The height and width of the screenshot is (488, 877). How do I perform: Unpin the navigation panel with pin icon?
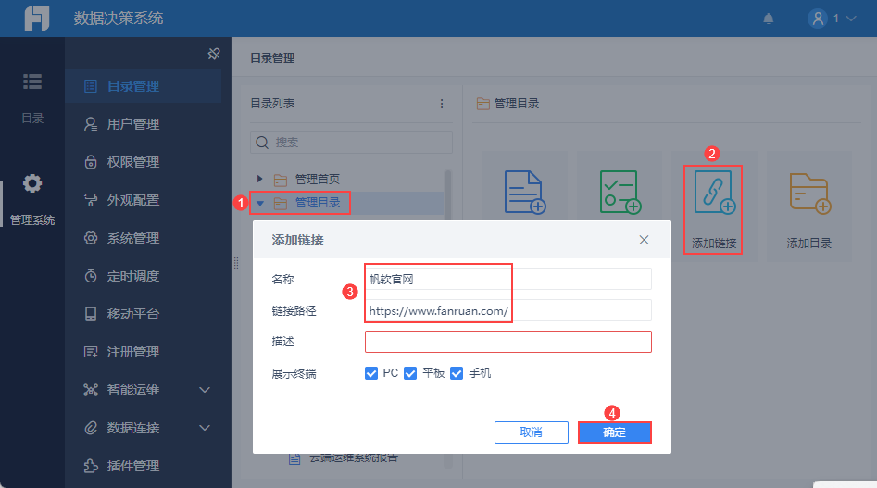click(214, 54)
